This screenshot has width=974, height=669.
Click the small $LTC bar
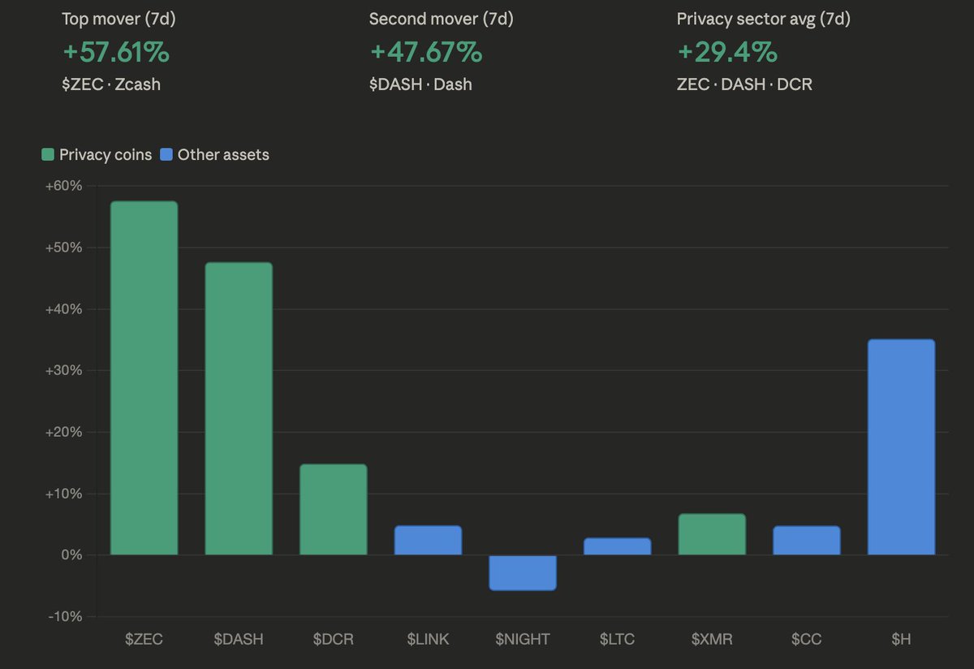click(x=617, y=546)
